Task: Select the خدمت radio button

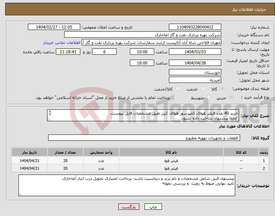Action: pos(203,88)
